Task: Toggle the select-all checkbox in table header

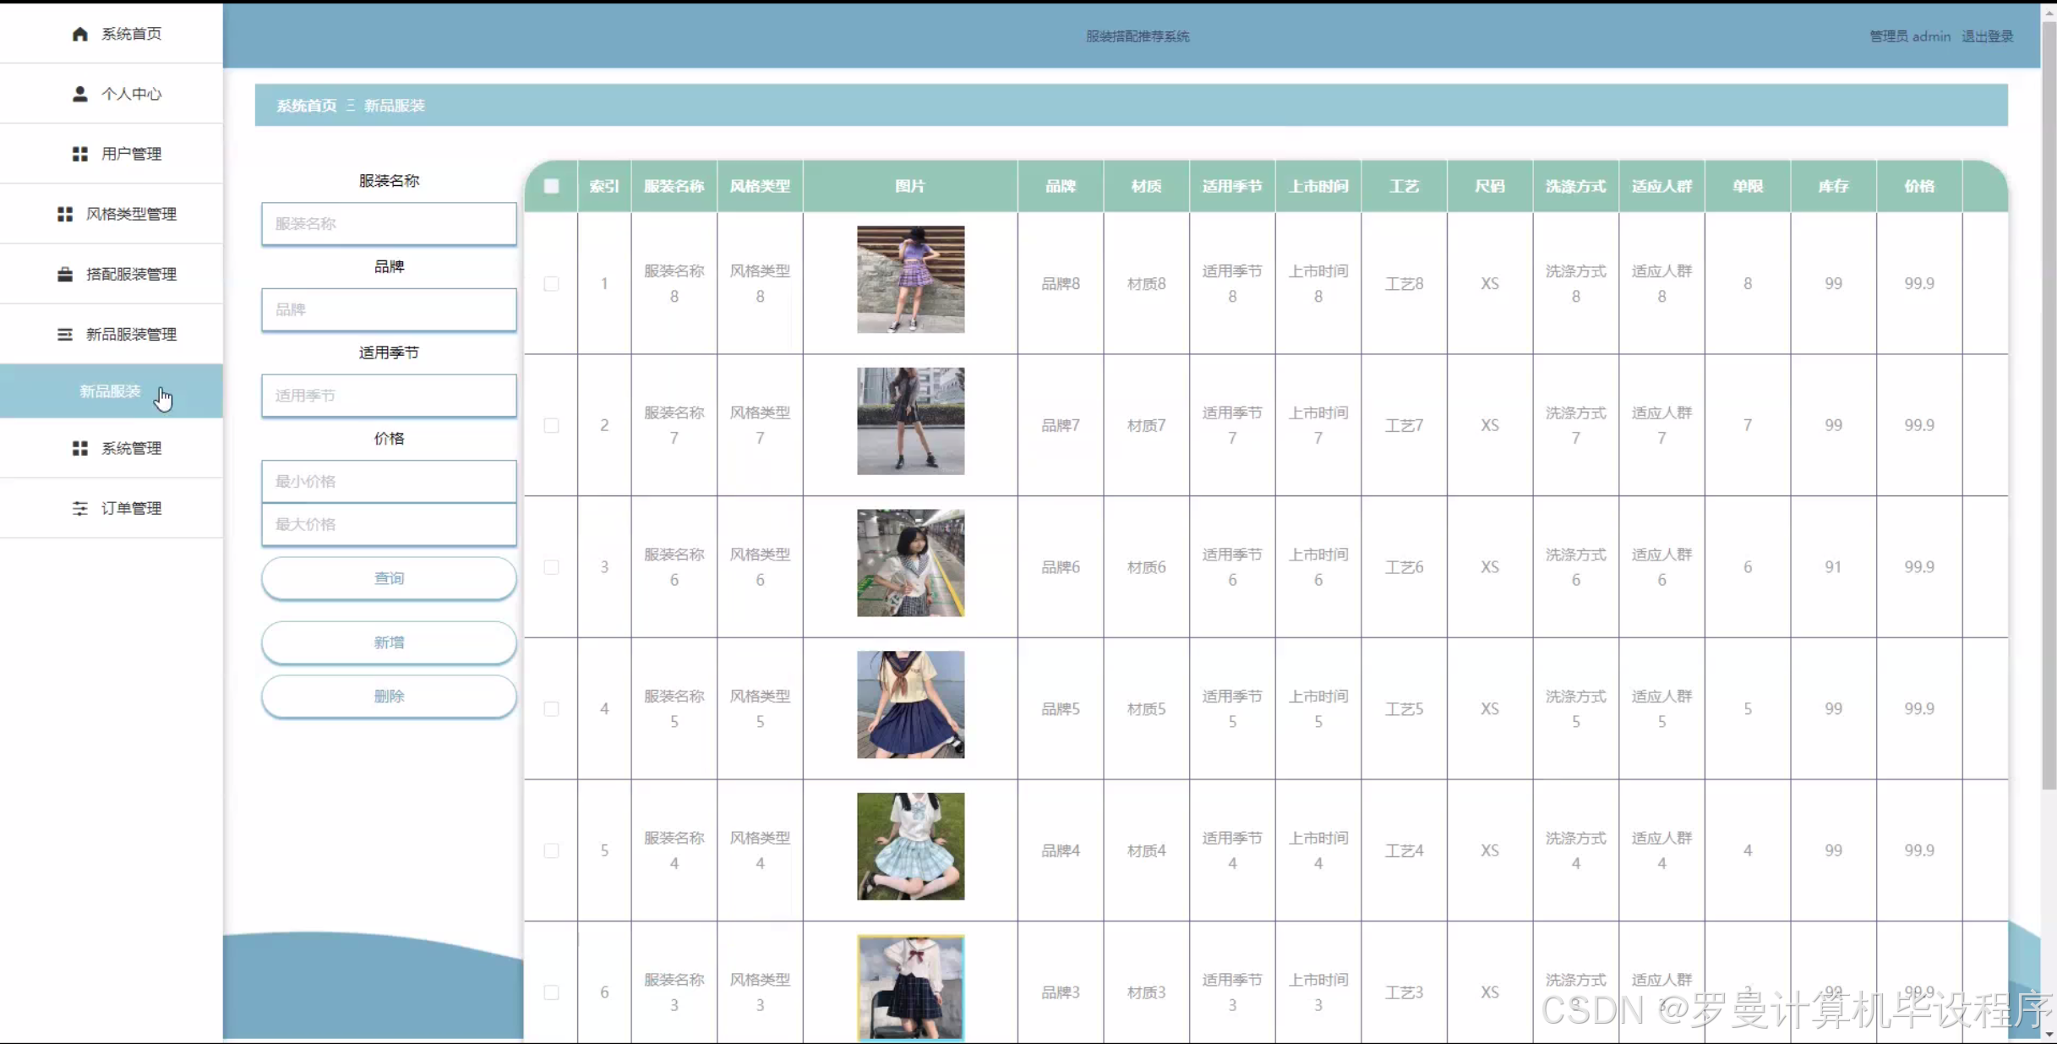Action: 551,186
